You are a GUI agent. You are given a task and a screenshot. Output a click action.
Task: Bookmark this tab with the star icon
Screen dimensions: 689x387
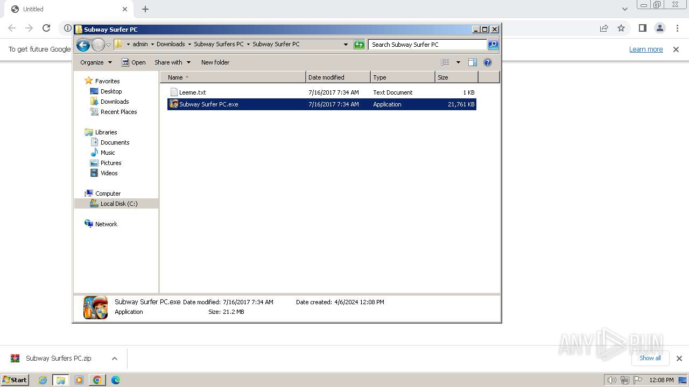621,28
